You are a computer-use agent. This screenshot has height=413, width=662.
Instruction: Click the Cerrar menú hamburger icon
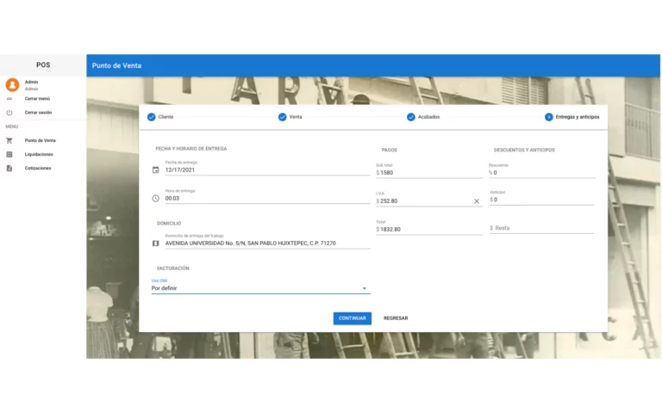(9, 99)
